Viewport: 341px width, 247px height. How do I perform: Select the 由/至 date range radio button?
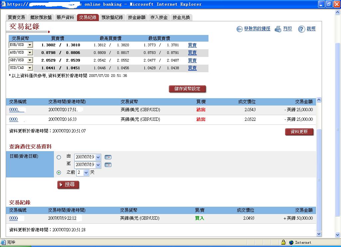point(59,157)
